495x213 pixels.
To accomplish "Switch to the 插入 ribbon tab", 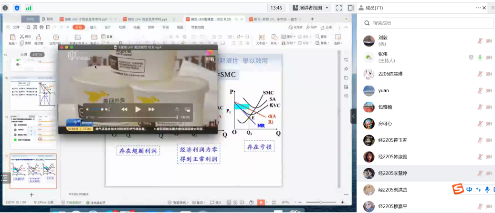I will pos(93,28).
